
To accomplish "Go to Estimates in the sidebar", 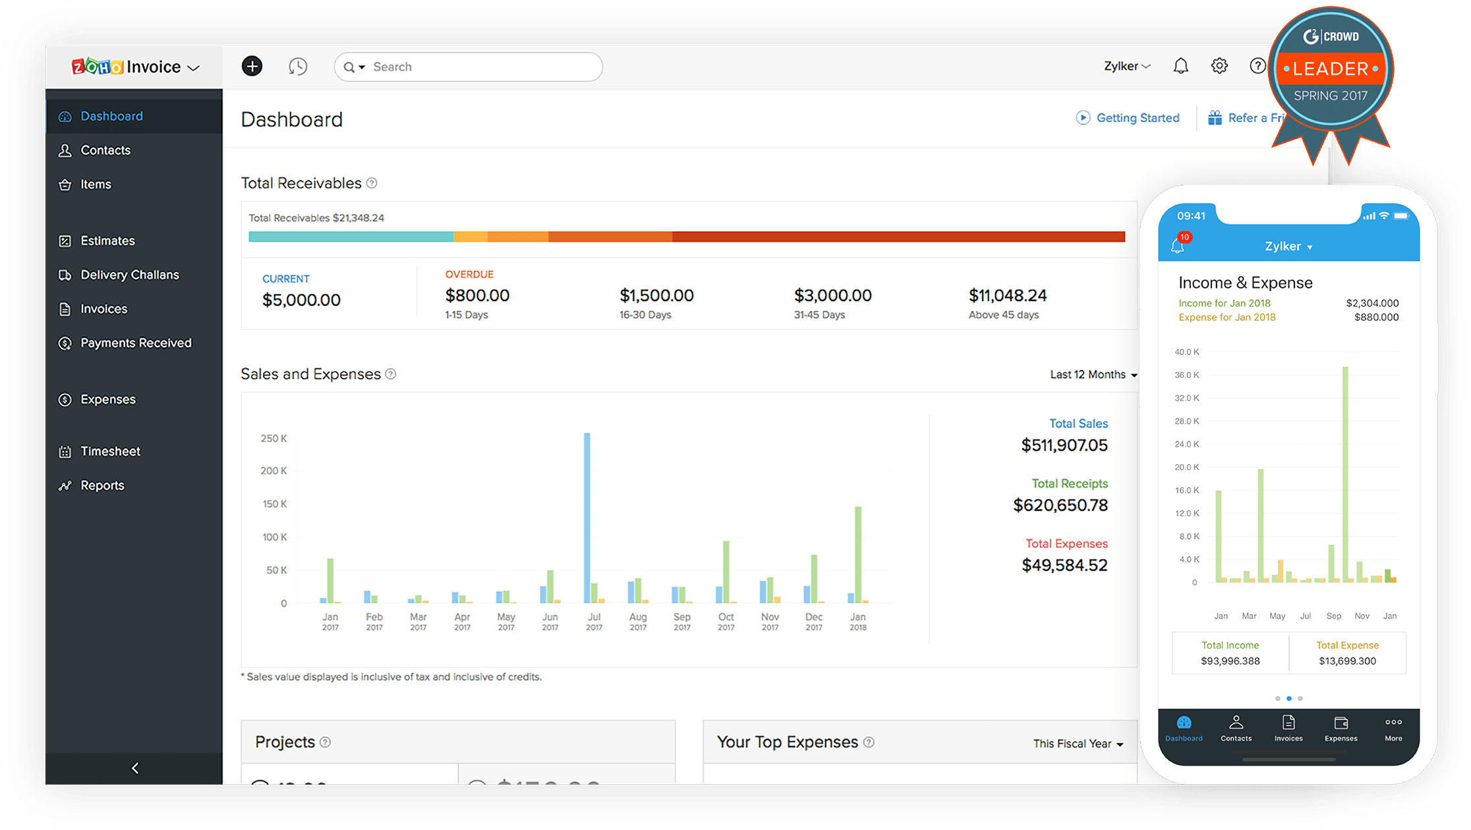I will (x=107, y=240).
